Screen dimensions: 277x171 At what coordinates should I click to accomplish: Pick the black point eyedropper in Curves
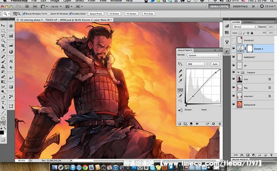coord(180,71)
